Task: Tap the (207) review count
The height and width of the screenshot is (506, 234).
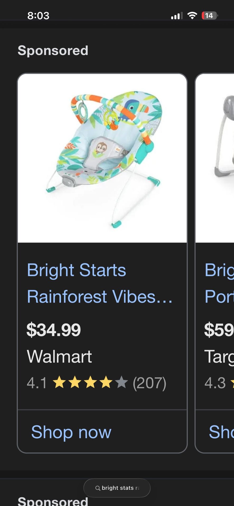Action: tap(149, 383)
